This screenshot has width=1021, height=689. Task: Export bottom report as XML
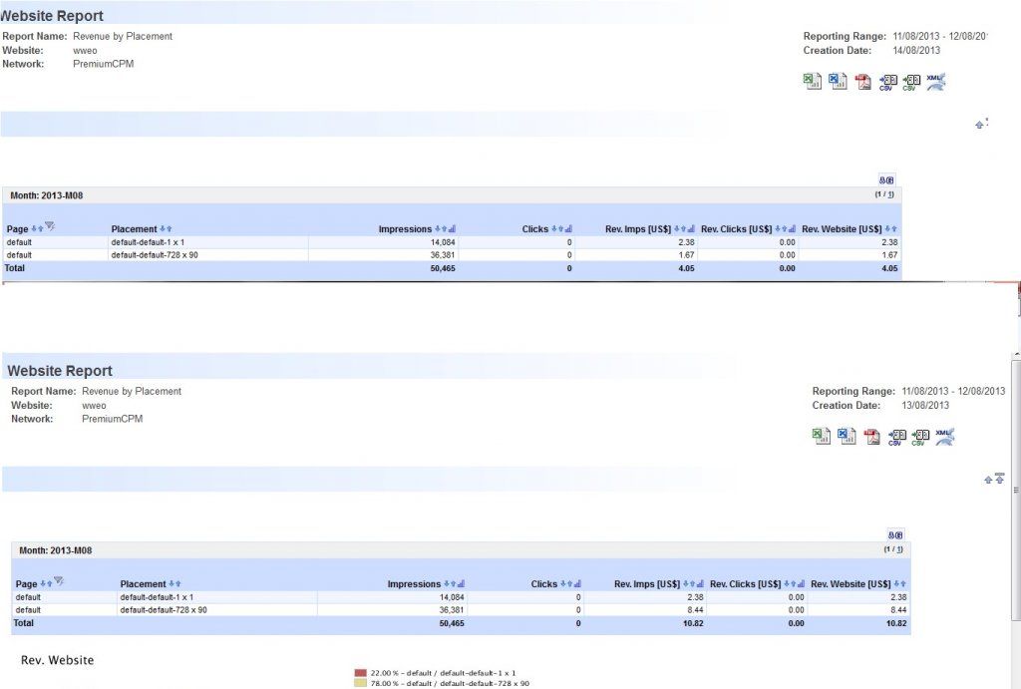point(944,436)
